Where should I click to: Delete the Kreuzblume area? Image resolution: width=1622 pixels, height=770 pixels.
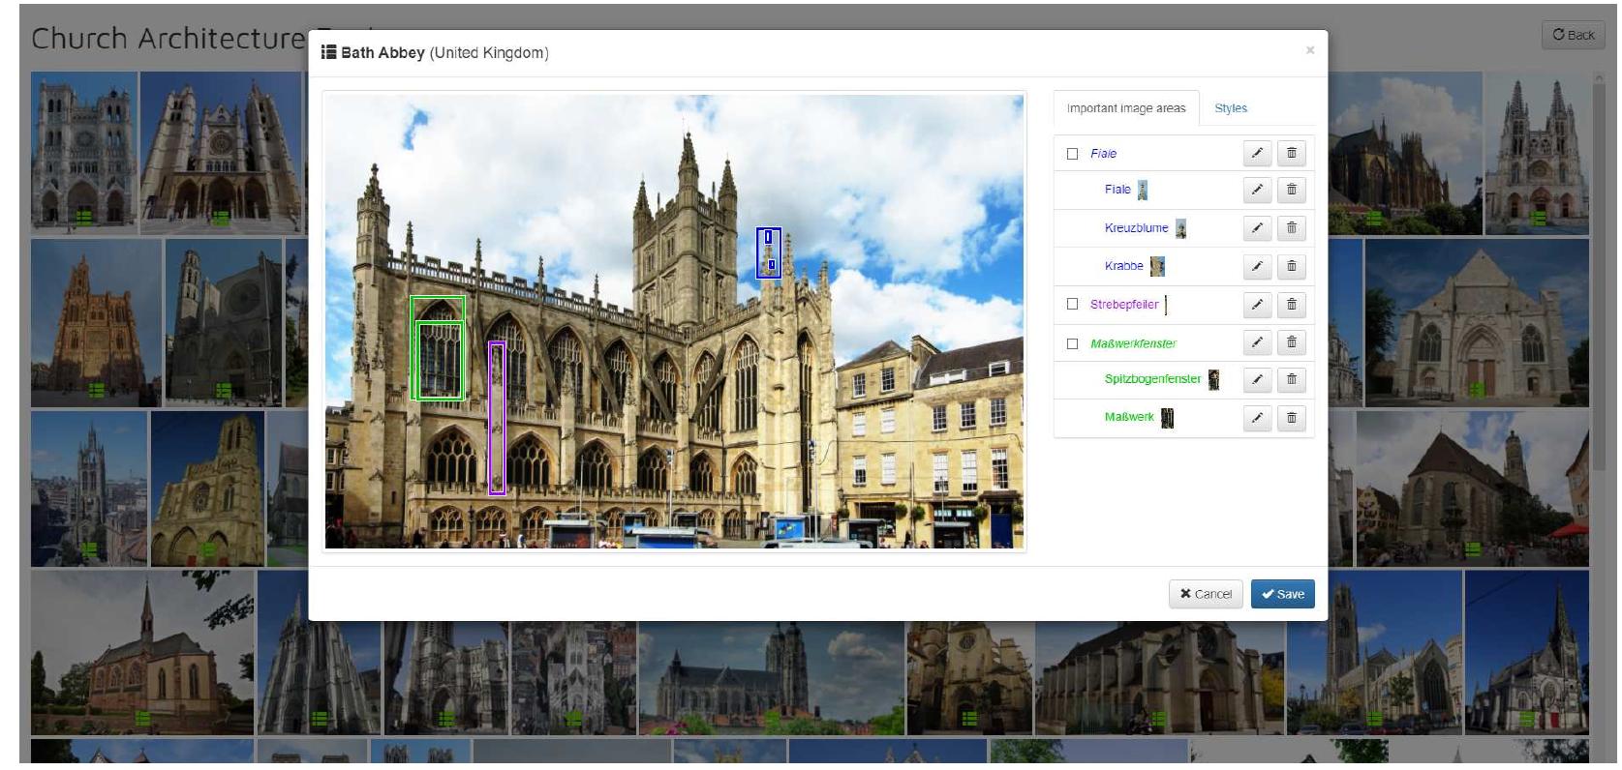(x=1292, y=228)
